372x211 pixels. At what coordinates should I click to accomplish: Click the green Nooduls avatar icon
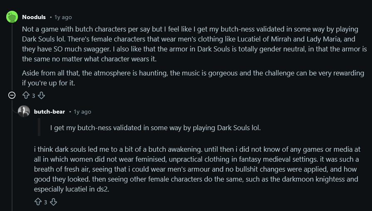12,17
